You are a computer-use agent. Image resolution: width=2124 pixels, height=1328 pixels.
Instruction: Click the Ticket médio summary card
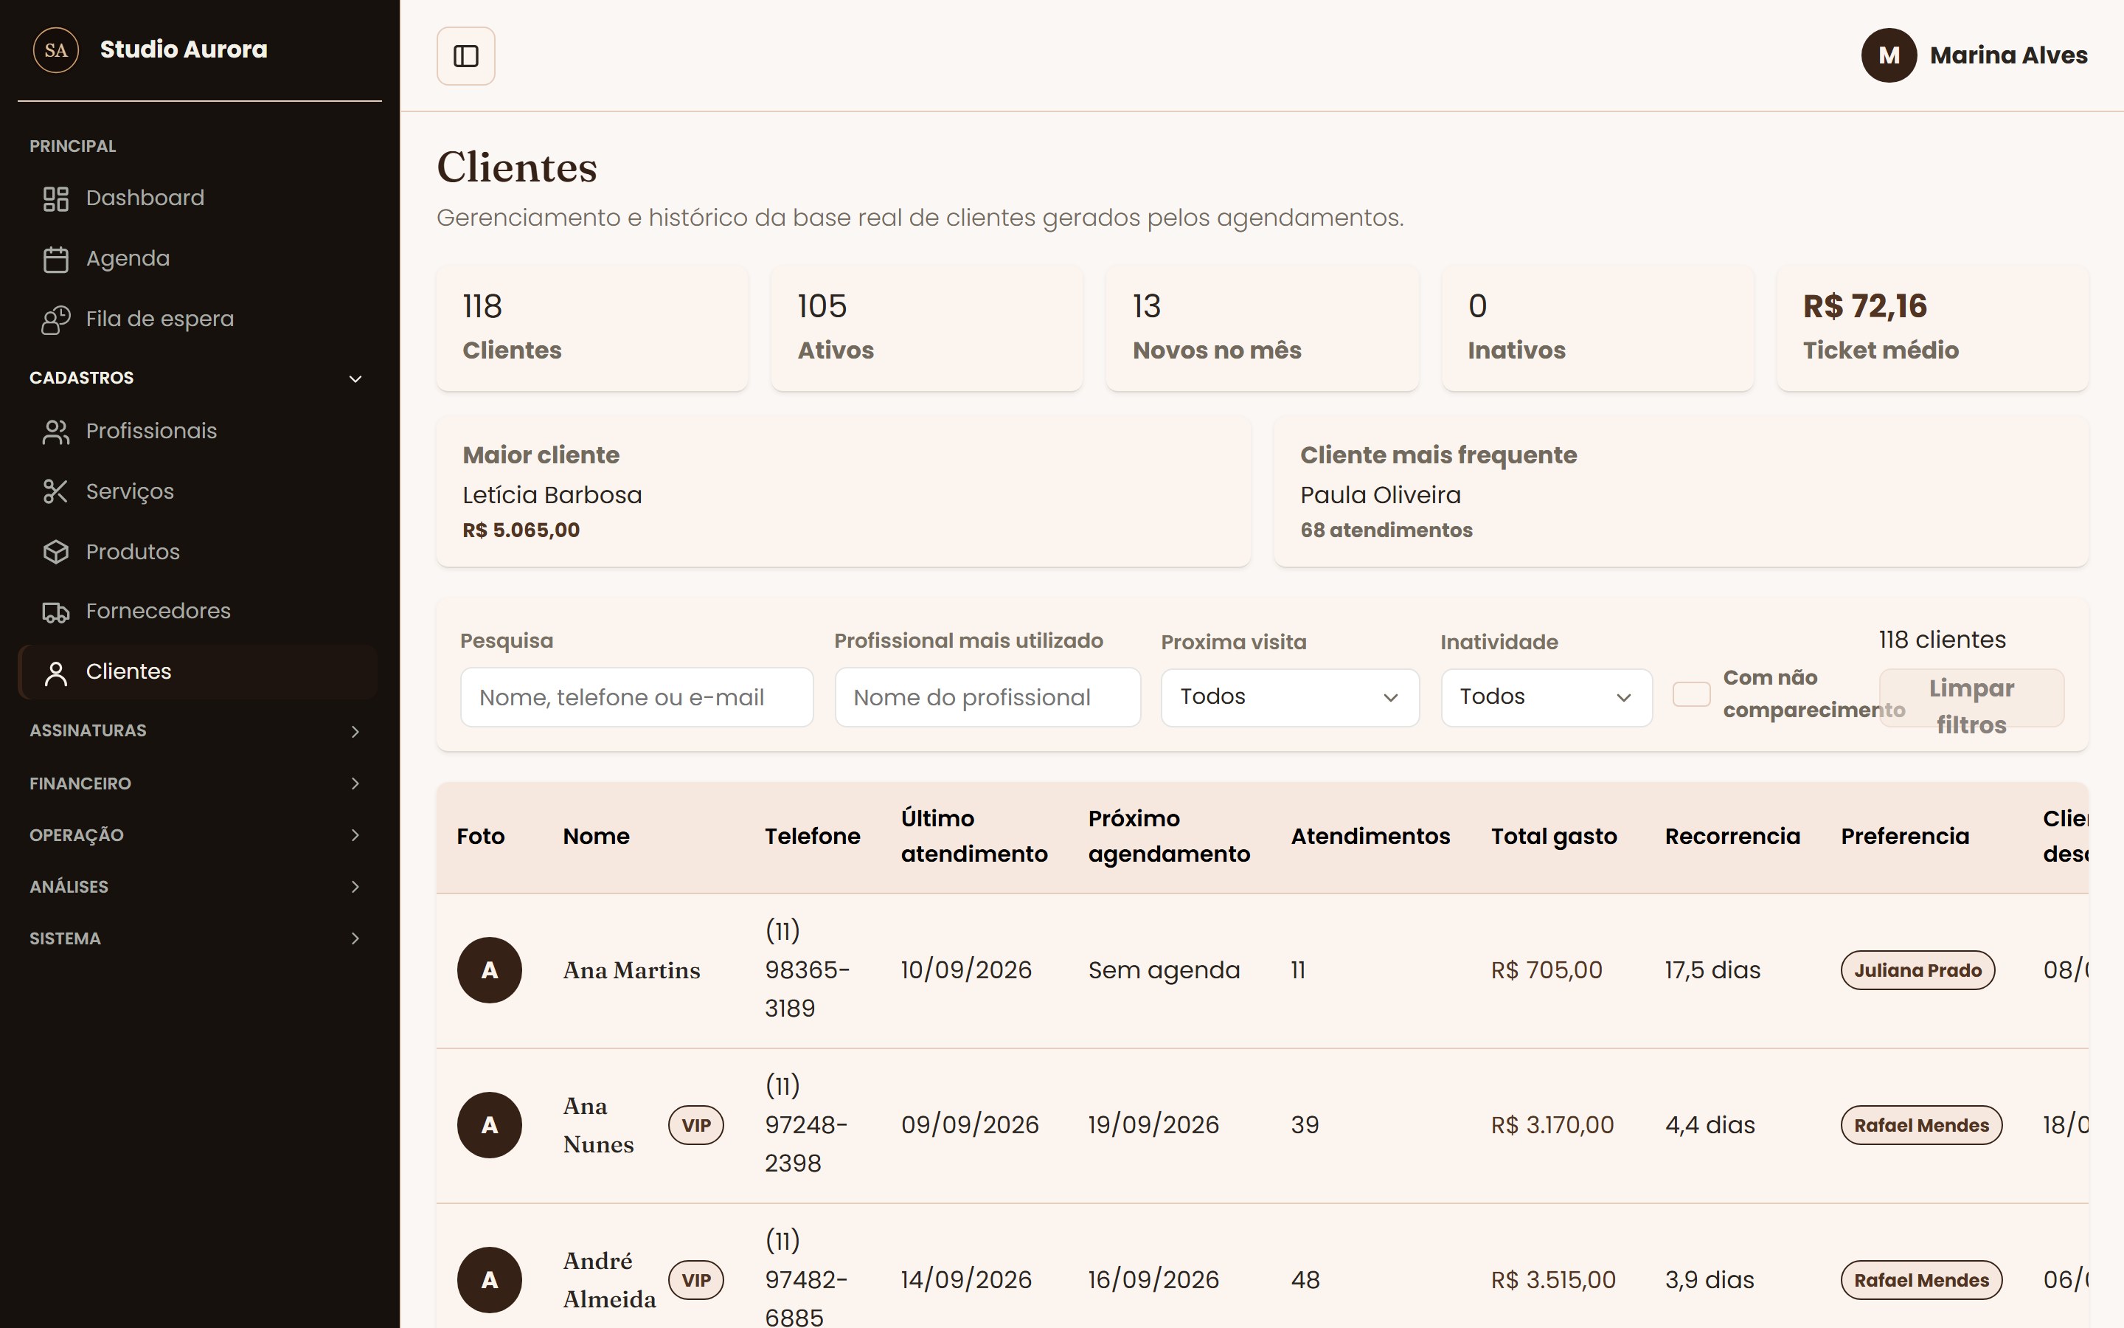click(x=1933, y=328)
